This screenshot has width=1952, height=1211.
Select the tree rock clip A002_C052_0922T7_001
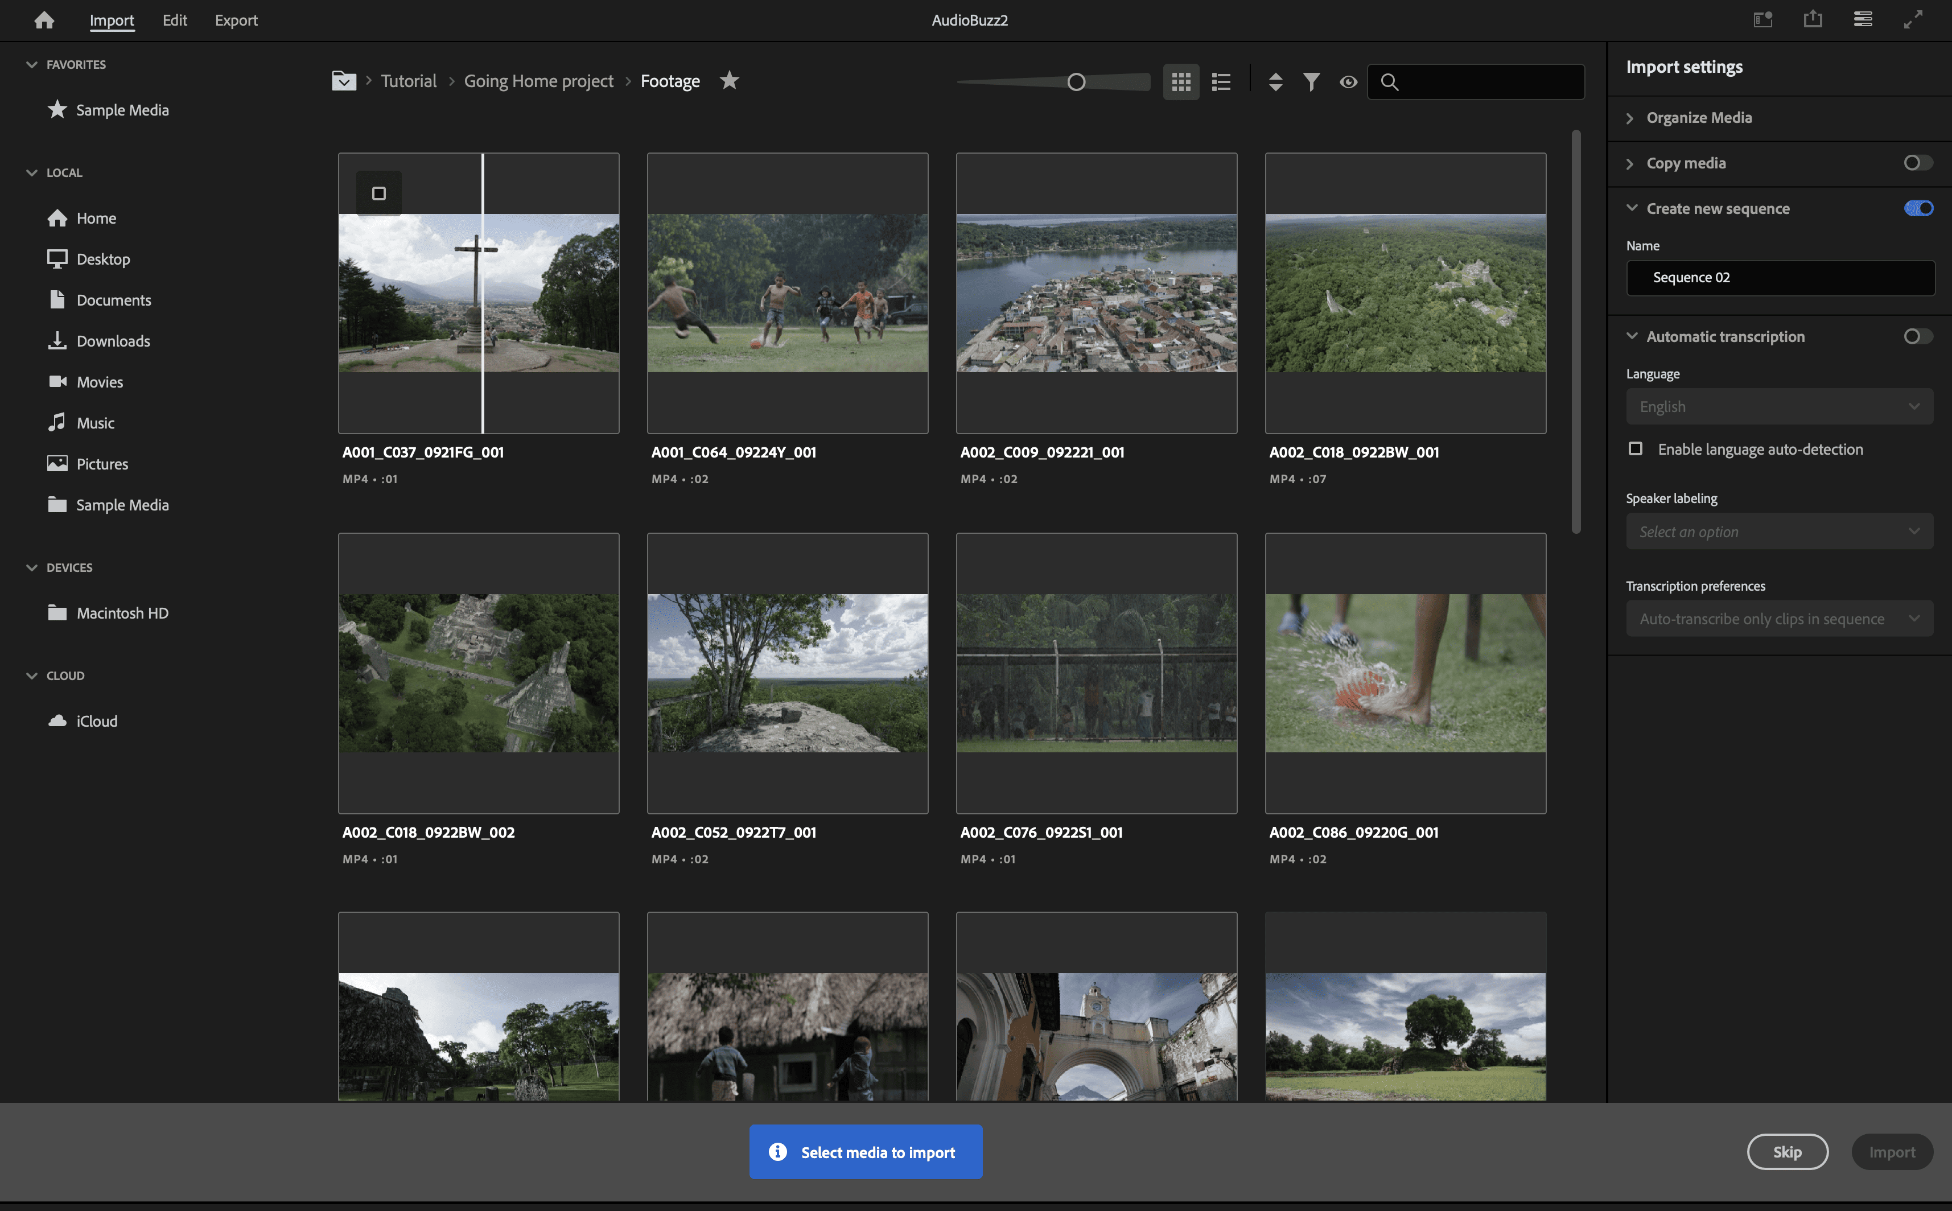[x=788, y=673]
